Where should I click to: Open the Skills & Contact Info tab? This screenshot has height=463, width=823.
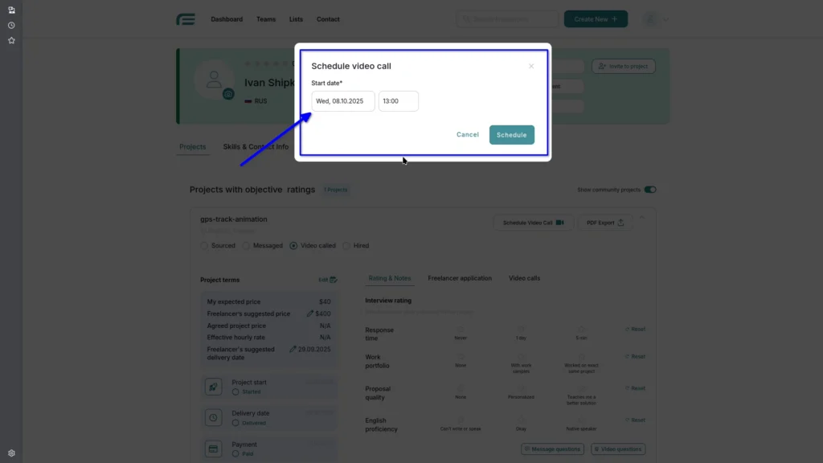[x=257, y=146]
